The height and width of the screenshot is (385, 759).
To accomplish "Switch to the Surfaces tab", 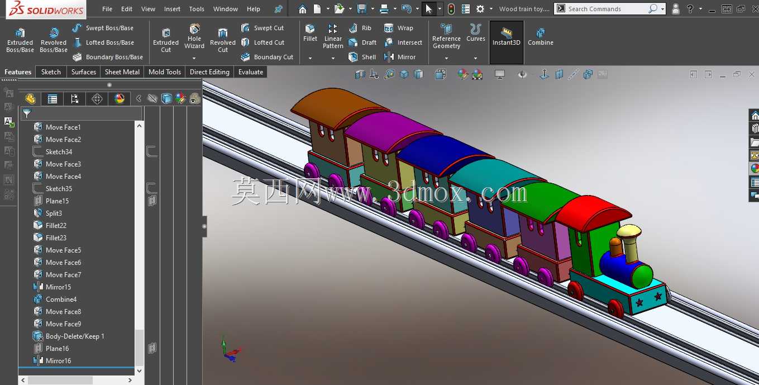I will [x=84, y=72].
